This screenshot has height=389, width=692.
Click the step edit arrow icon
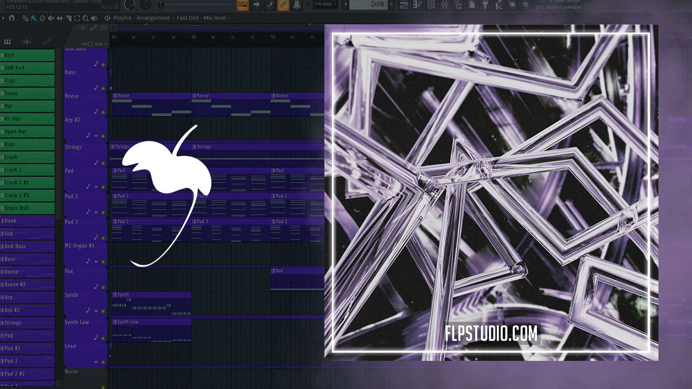pyautogui.click(x=256, y=5)
